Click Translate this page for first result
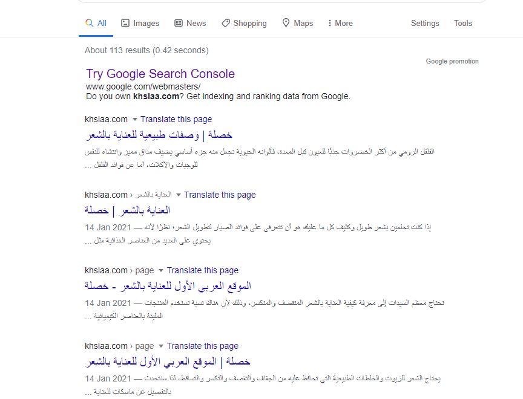523x399 pixels. pos(176,119)
